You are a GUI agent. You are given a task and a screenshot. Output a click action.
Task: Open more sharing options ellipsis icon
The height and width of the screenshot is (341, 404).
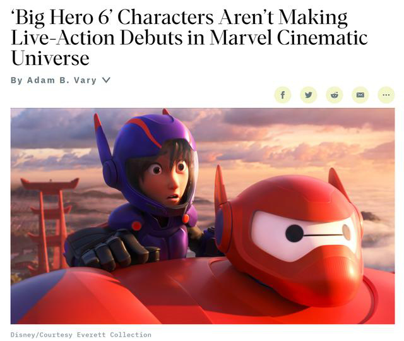pyautogui.click(x=386, y=95)
